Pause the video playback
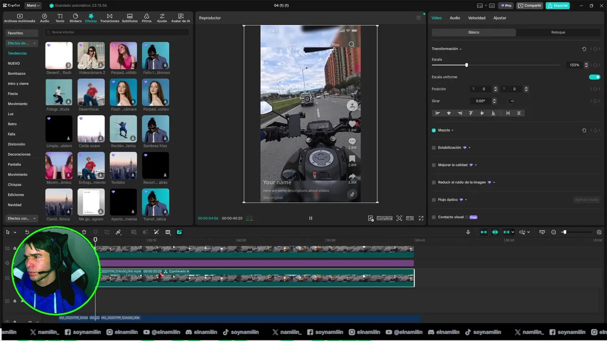Viewport: 607px width, 341px height. point(311,218)
